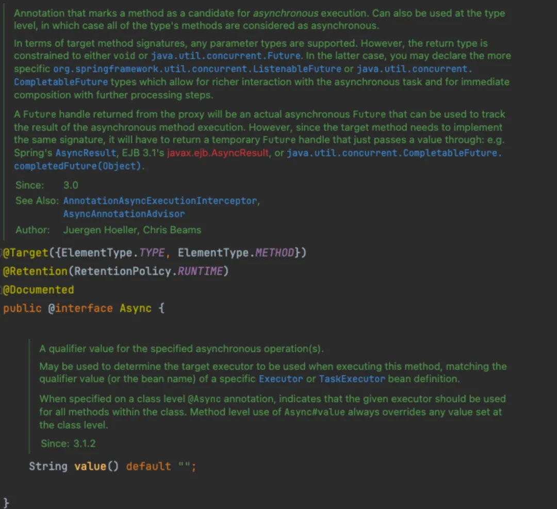Click the author names Juergen Hoeller, Chris Beams

(132, 230)
